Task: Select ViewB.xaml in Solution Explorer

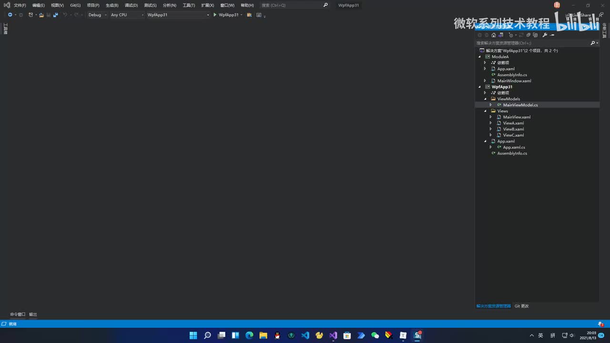Action: click(513, 129)
